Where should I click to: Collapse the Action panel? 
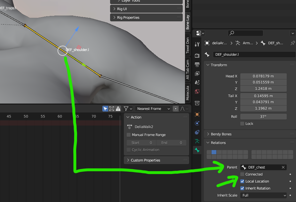click(x=156, y=117)
